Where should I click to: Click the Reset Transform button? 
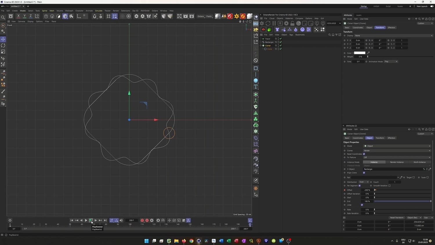click(x=397, y=217)
